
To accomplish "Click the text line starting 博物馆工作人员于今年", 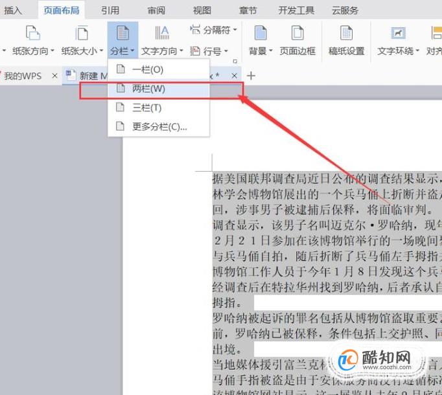I will [x=327, y=271].
